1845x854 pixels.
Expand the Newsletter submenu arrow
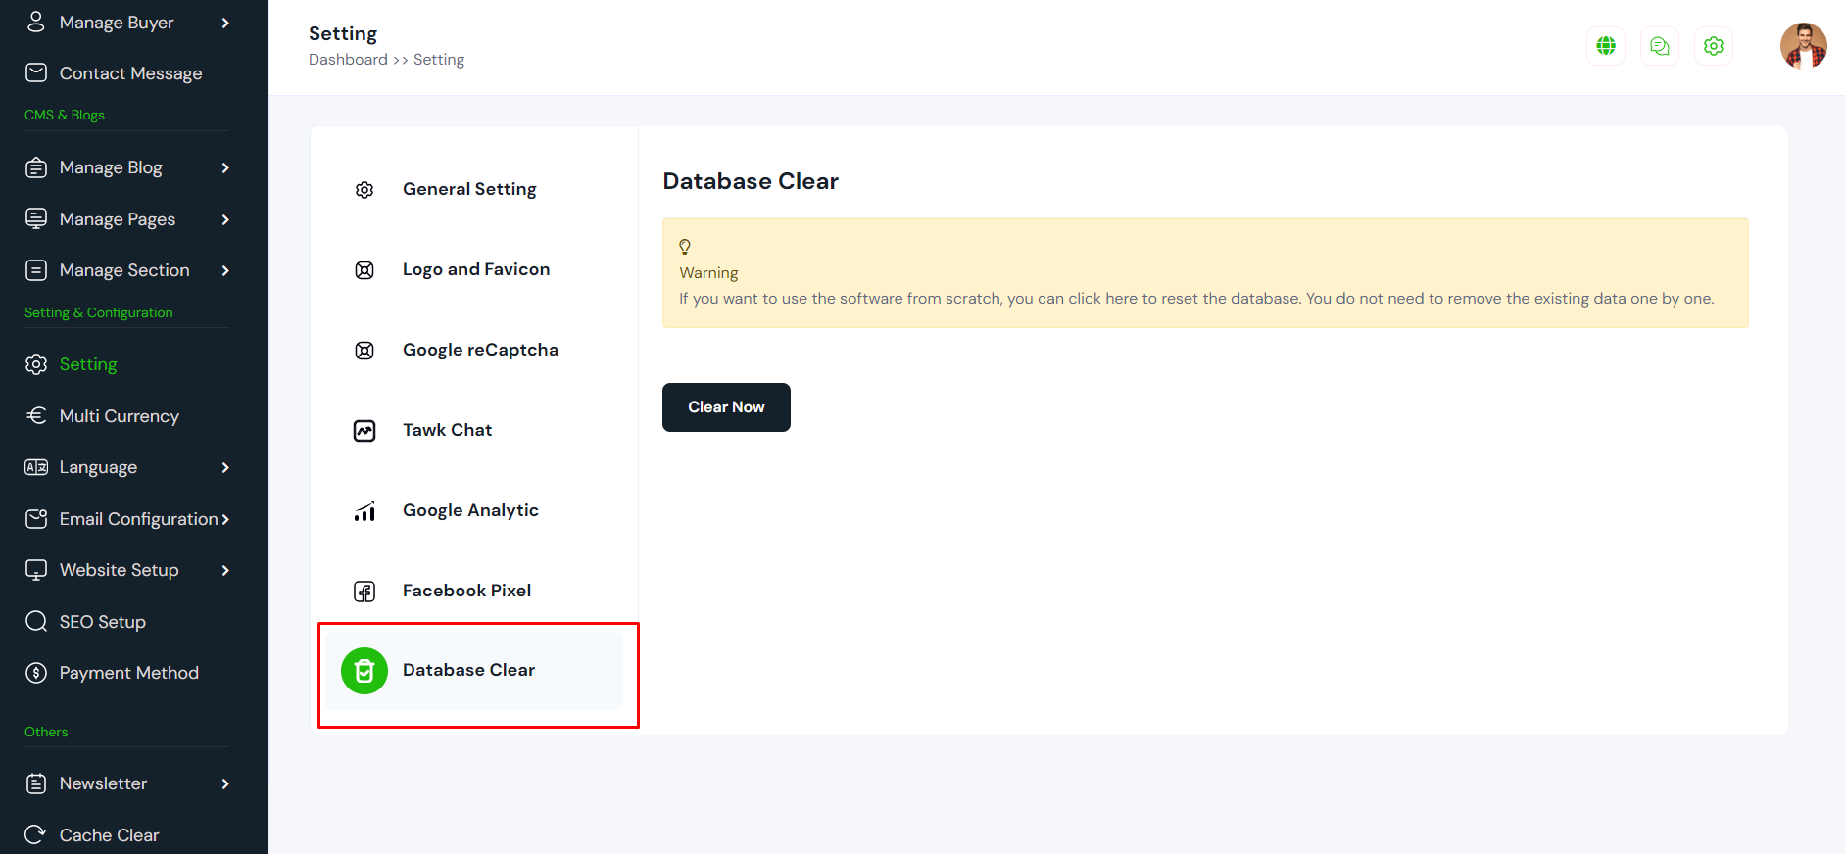pyautogui.click(x=225, y=783)
